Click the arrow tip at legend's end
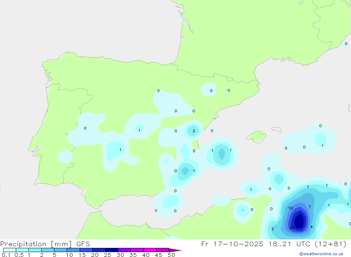Screen dimensions: 351x257 coord(176,250)
